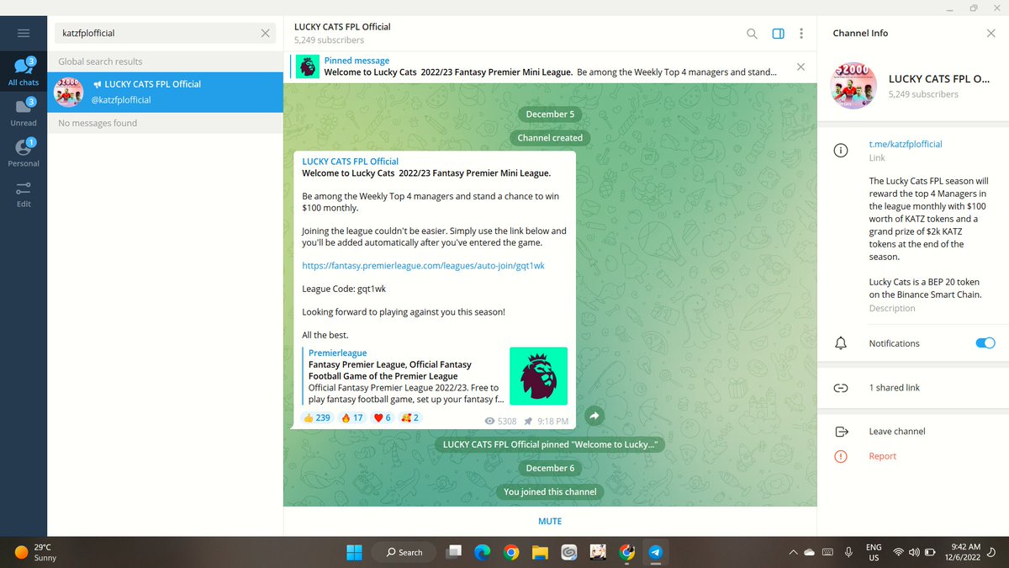Image resolution: width=1009 pixels, height=568 pixels.
Task: Add the hearts-face reaction (2)
Action: (410, 417)
